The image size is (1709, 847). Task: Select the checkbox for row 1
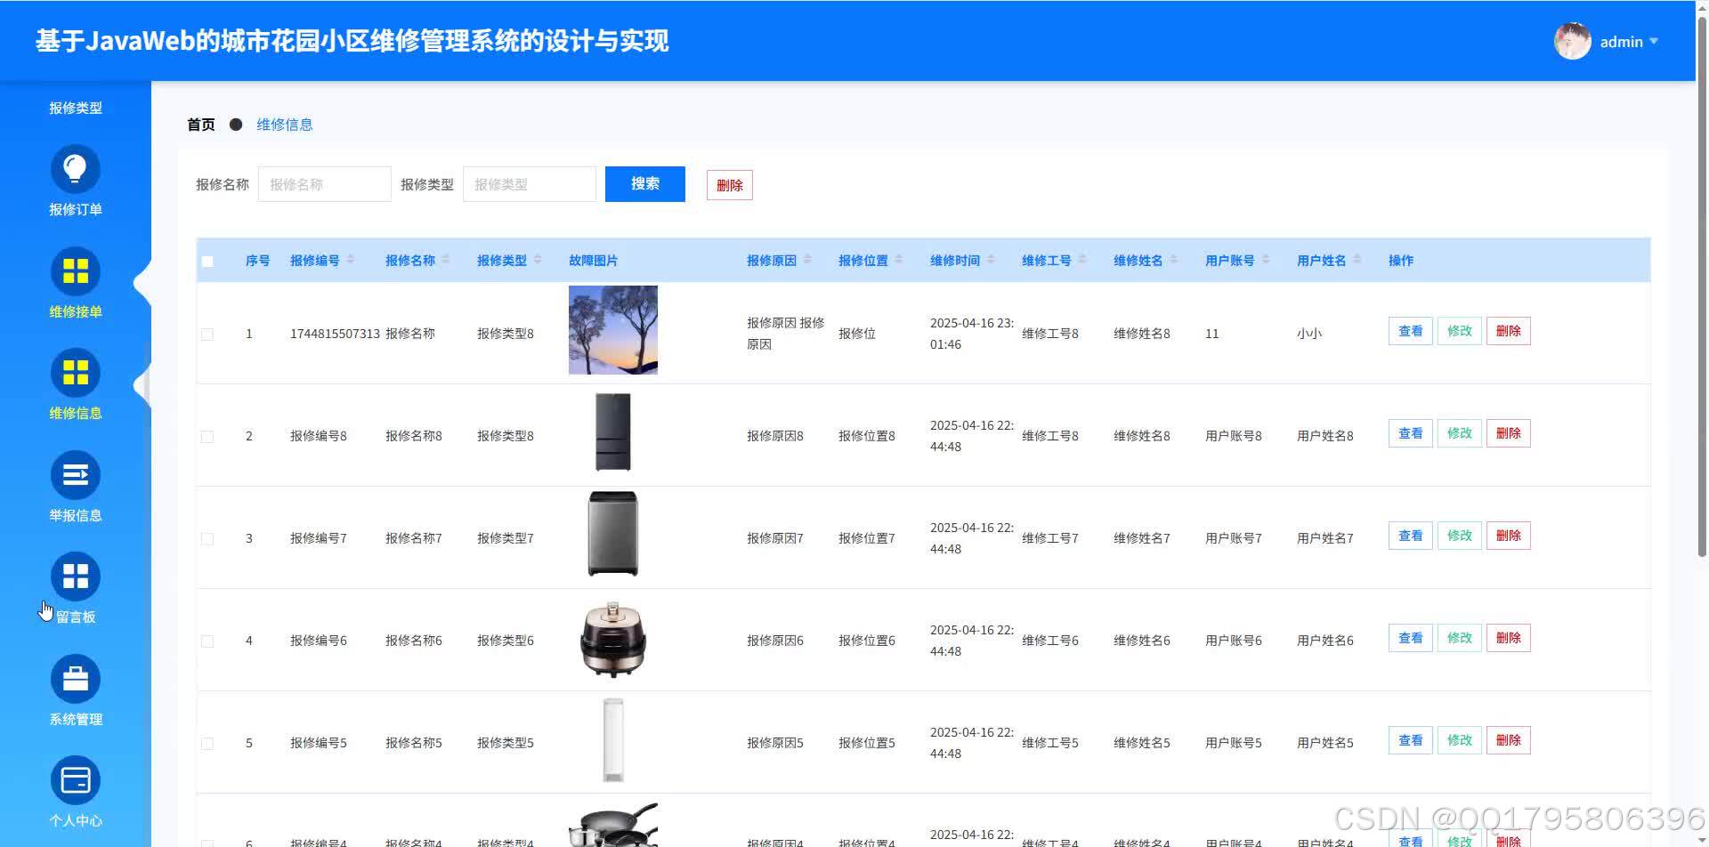207,334
